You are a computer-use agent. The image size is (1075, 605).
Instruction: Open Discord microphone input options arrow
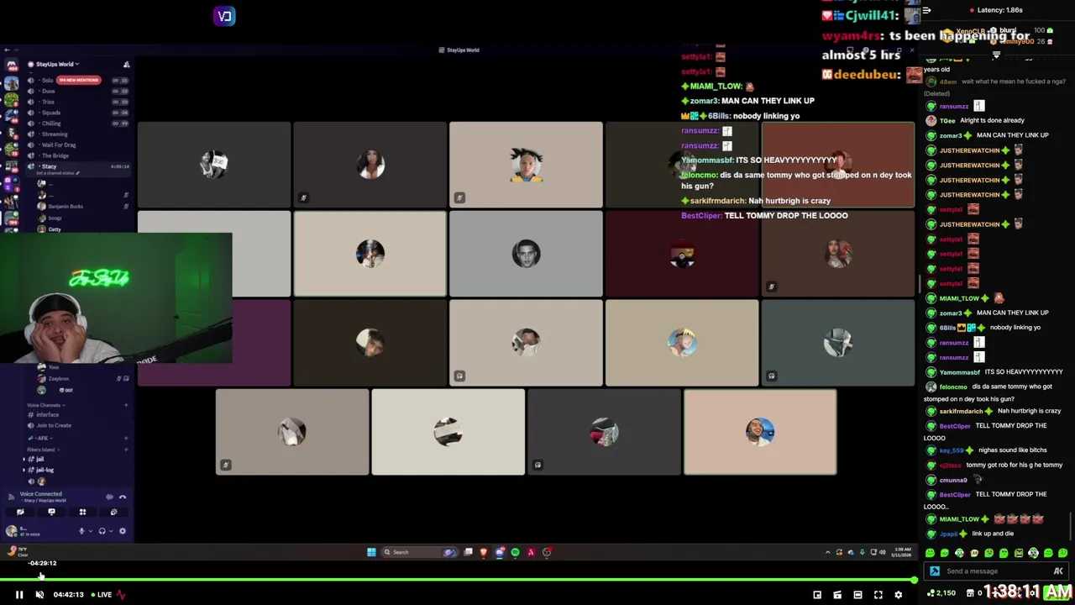90,531
